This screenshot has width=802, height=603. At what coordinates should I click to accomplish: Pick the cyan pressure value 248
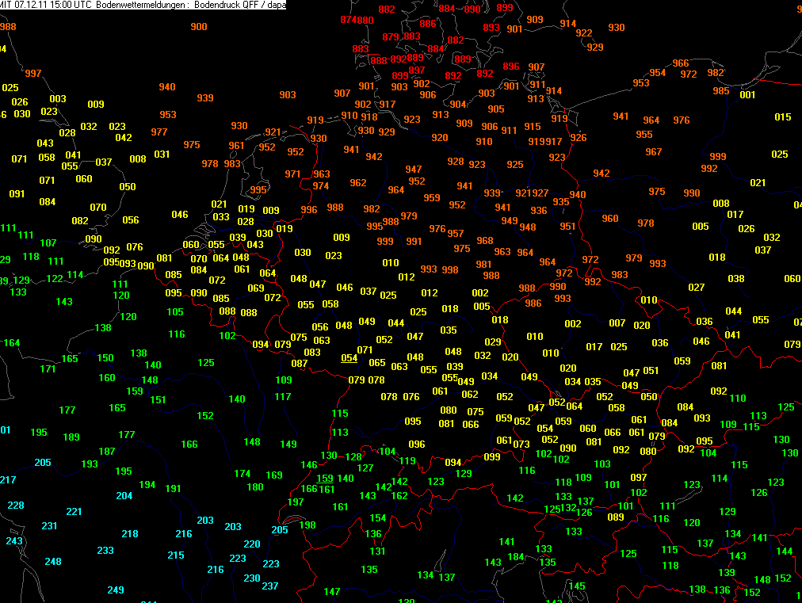point(53,562)
